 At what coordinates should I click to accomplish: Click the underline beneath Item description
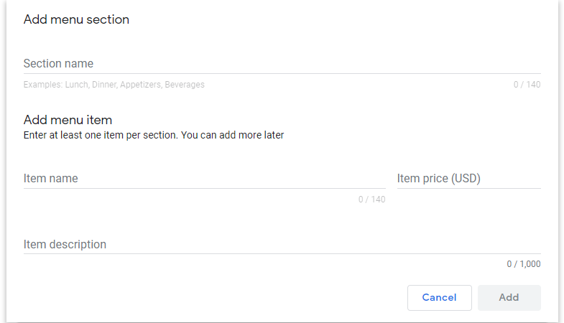tap(282, 253)
